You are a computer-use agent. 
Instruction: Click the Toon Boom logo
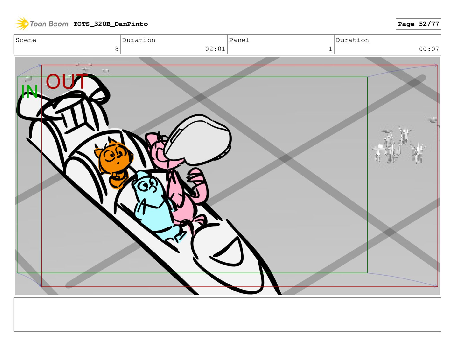coord(42,24)
